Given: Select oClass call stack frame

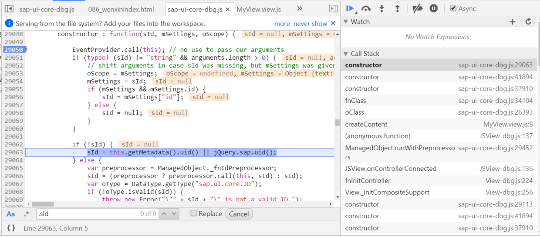Looking at the screenshot, I should [439, 112].
